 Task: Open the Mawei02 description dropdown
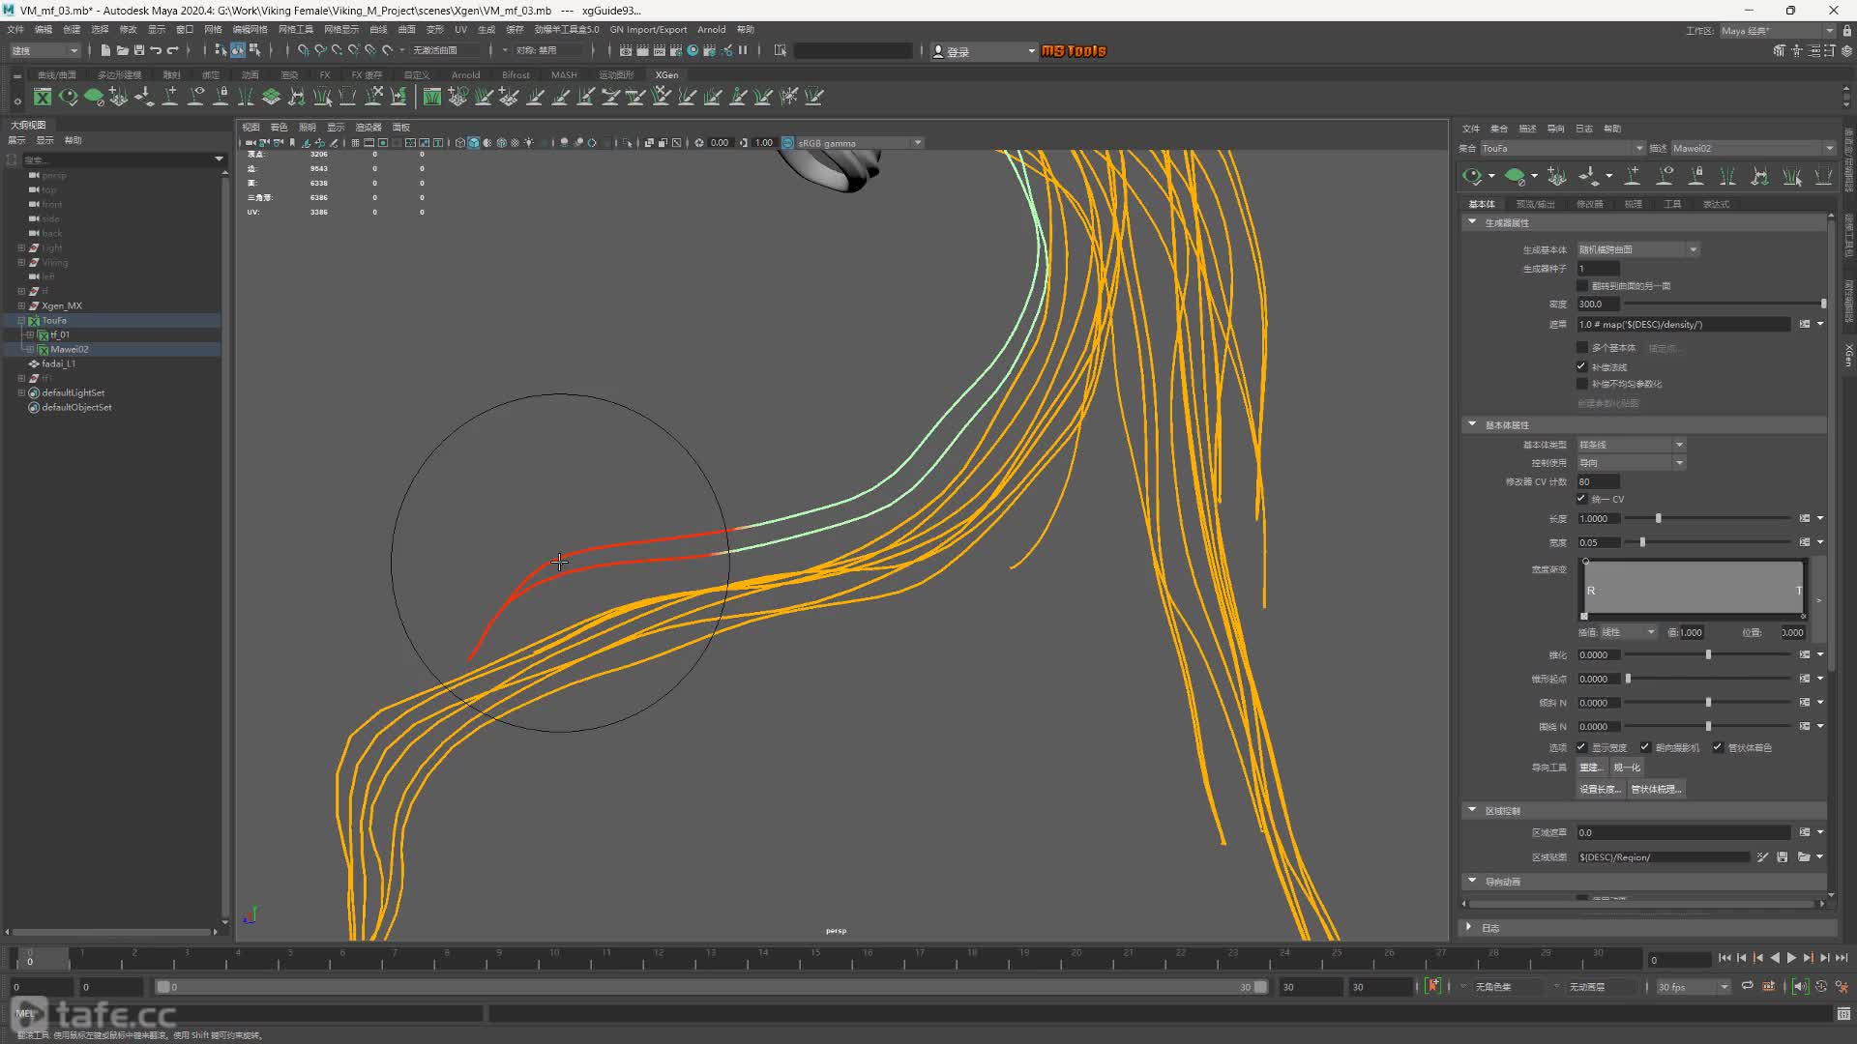1753,149
